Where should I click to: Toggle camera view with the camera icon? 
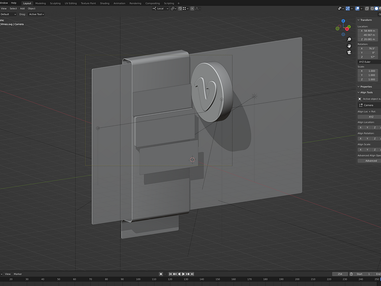[349, 52]
